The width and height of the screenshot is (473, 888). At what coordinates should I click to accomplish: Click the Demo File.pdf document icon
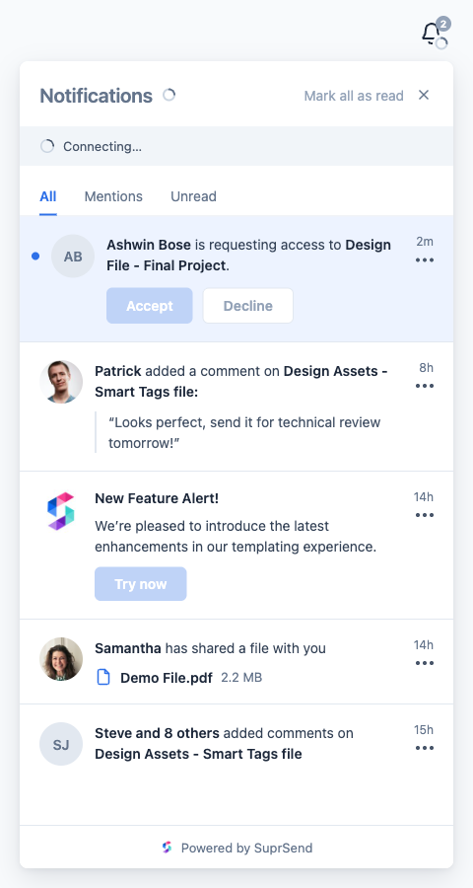click(102, 677)
